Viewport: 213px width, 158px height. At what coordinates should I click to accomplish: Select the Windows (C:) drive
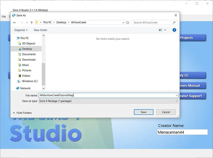tap(30, 81)
